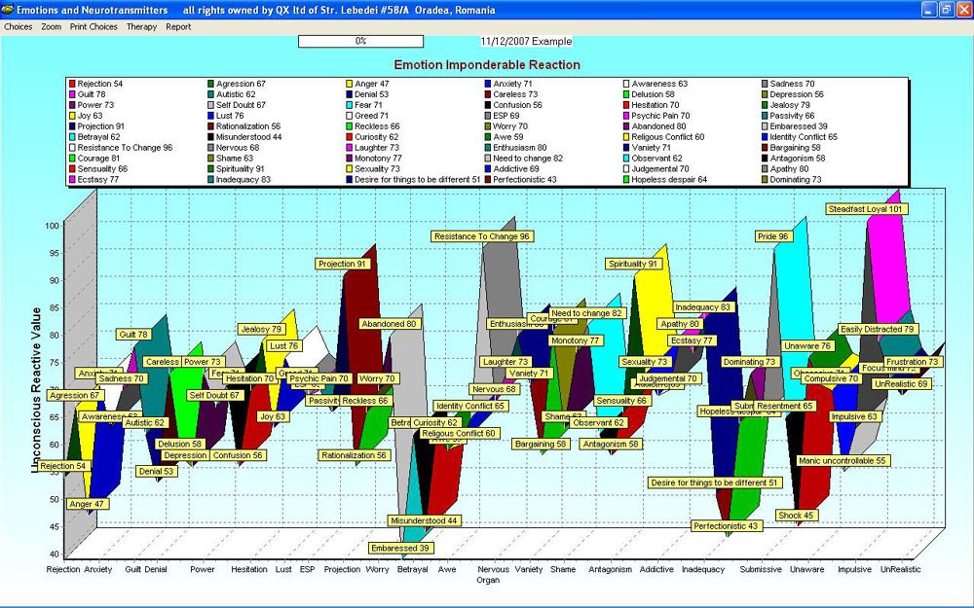974x608 pixels.
Task: Click the 11/12/2007 Example date text
Action: (x=526, y=42)
